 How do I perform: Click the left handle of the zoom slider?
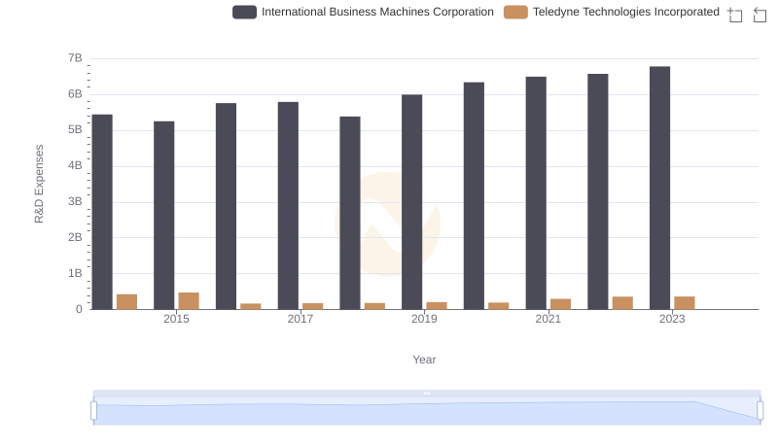tap(93, 411)
